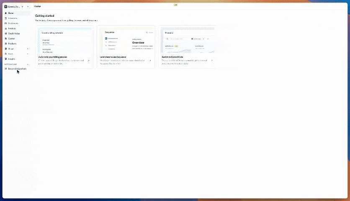The image size is (350, 201).
Task: Go to Customers via its sidebar icon
Action: (6, 23)
